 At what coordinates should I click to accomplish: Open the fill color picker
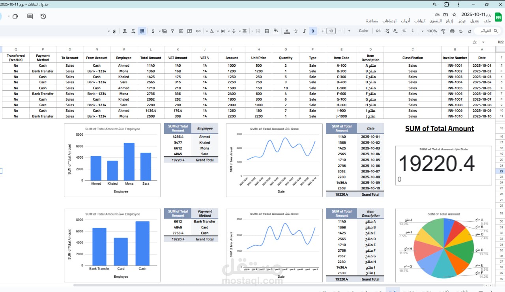coord(275,31)
